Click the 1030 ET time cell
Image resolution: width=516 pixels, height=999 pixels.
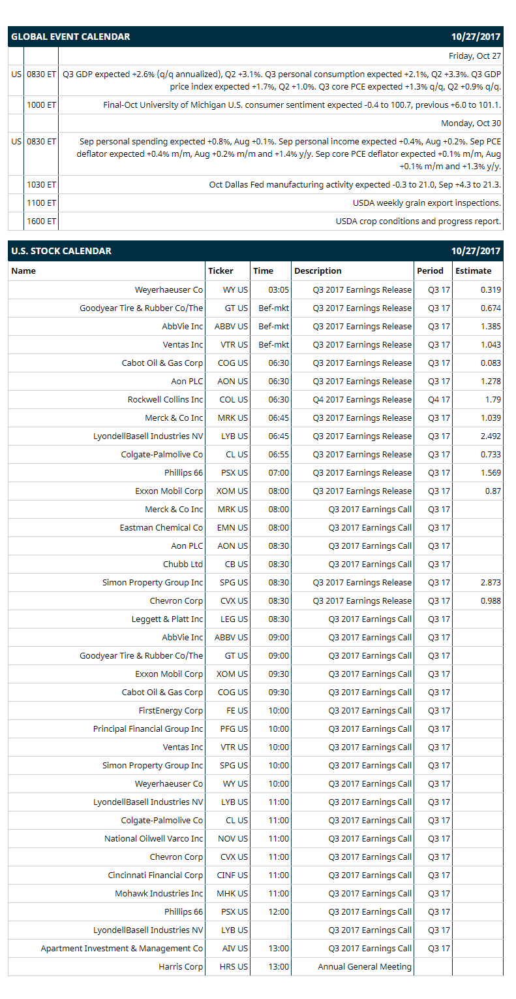click(41, 185)
